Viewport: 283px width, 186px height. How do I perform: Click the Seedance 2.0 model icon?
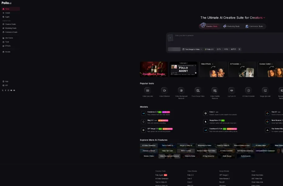click(x=143, y=113)
